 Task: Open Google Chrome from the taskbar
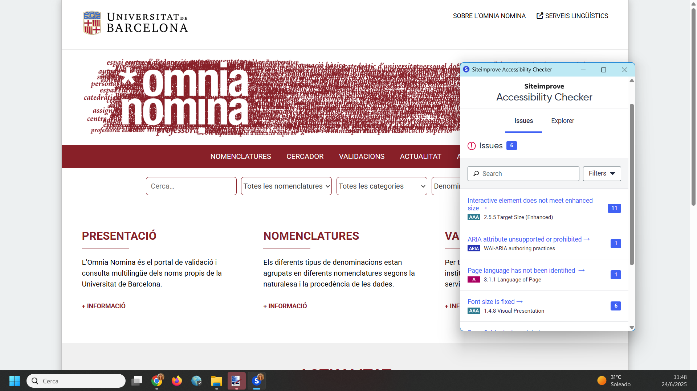point(157,381)
